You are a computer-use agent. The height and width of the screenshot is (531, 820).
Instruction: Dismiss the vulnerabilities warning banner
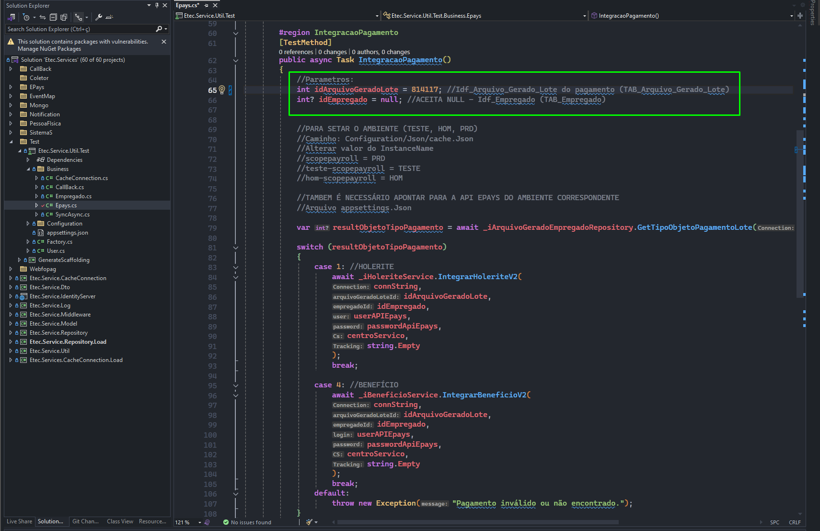point(164,42)
